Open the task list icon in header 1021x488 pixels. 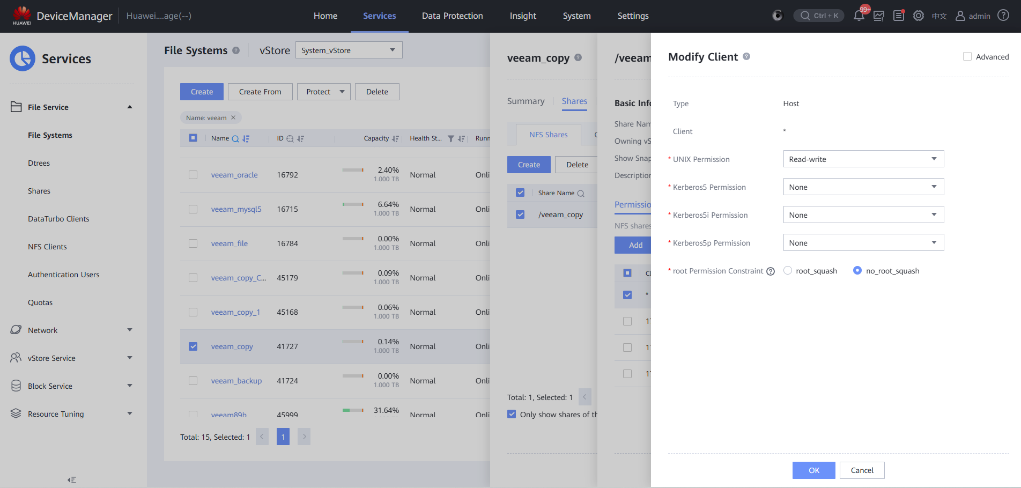click(x=899, y=16)
